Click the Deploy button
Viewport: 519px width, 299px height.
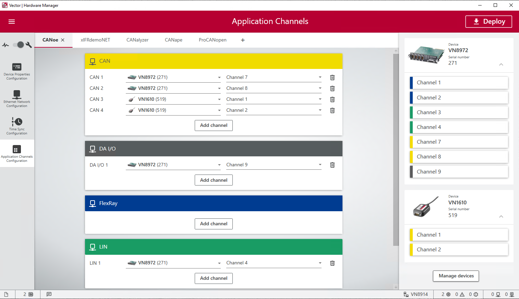[488, 22]
